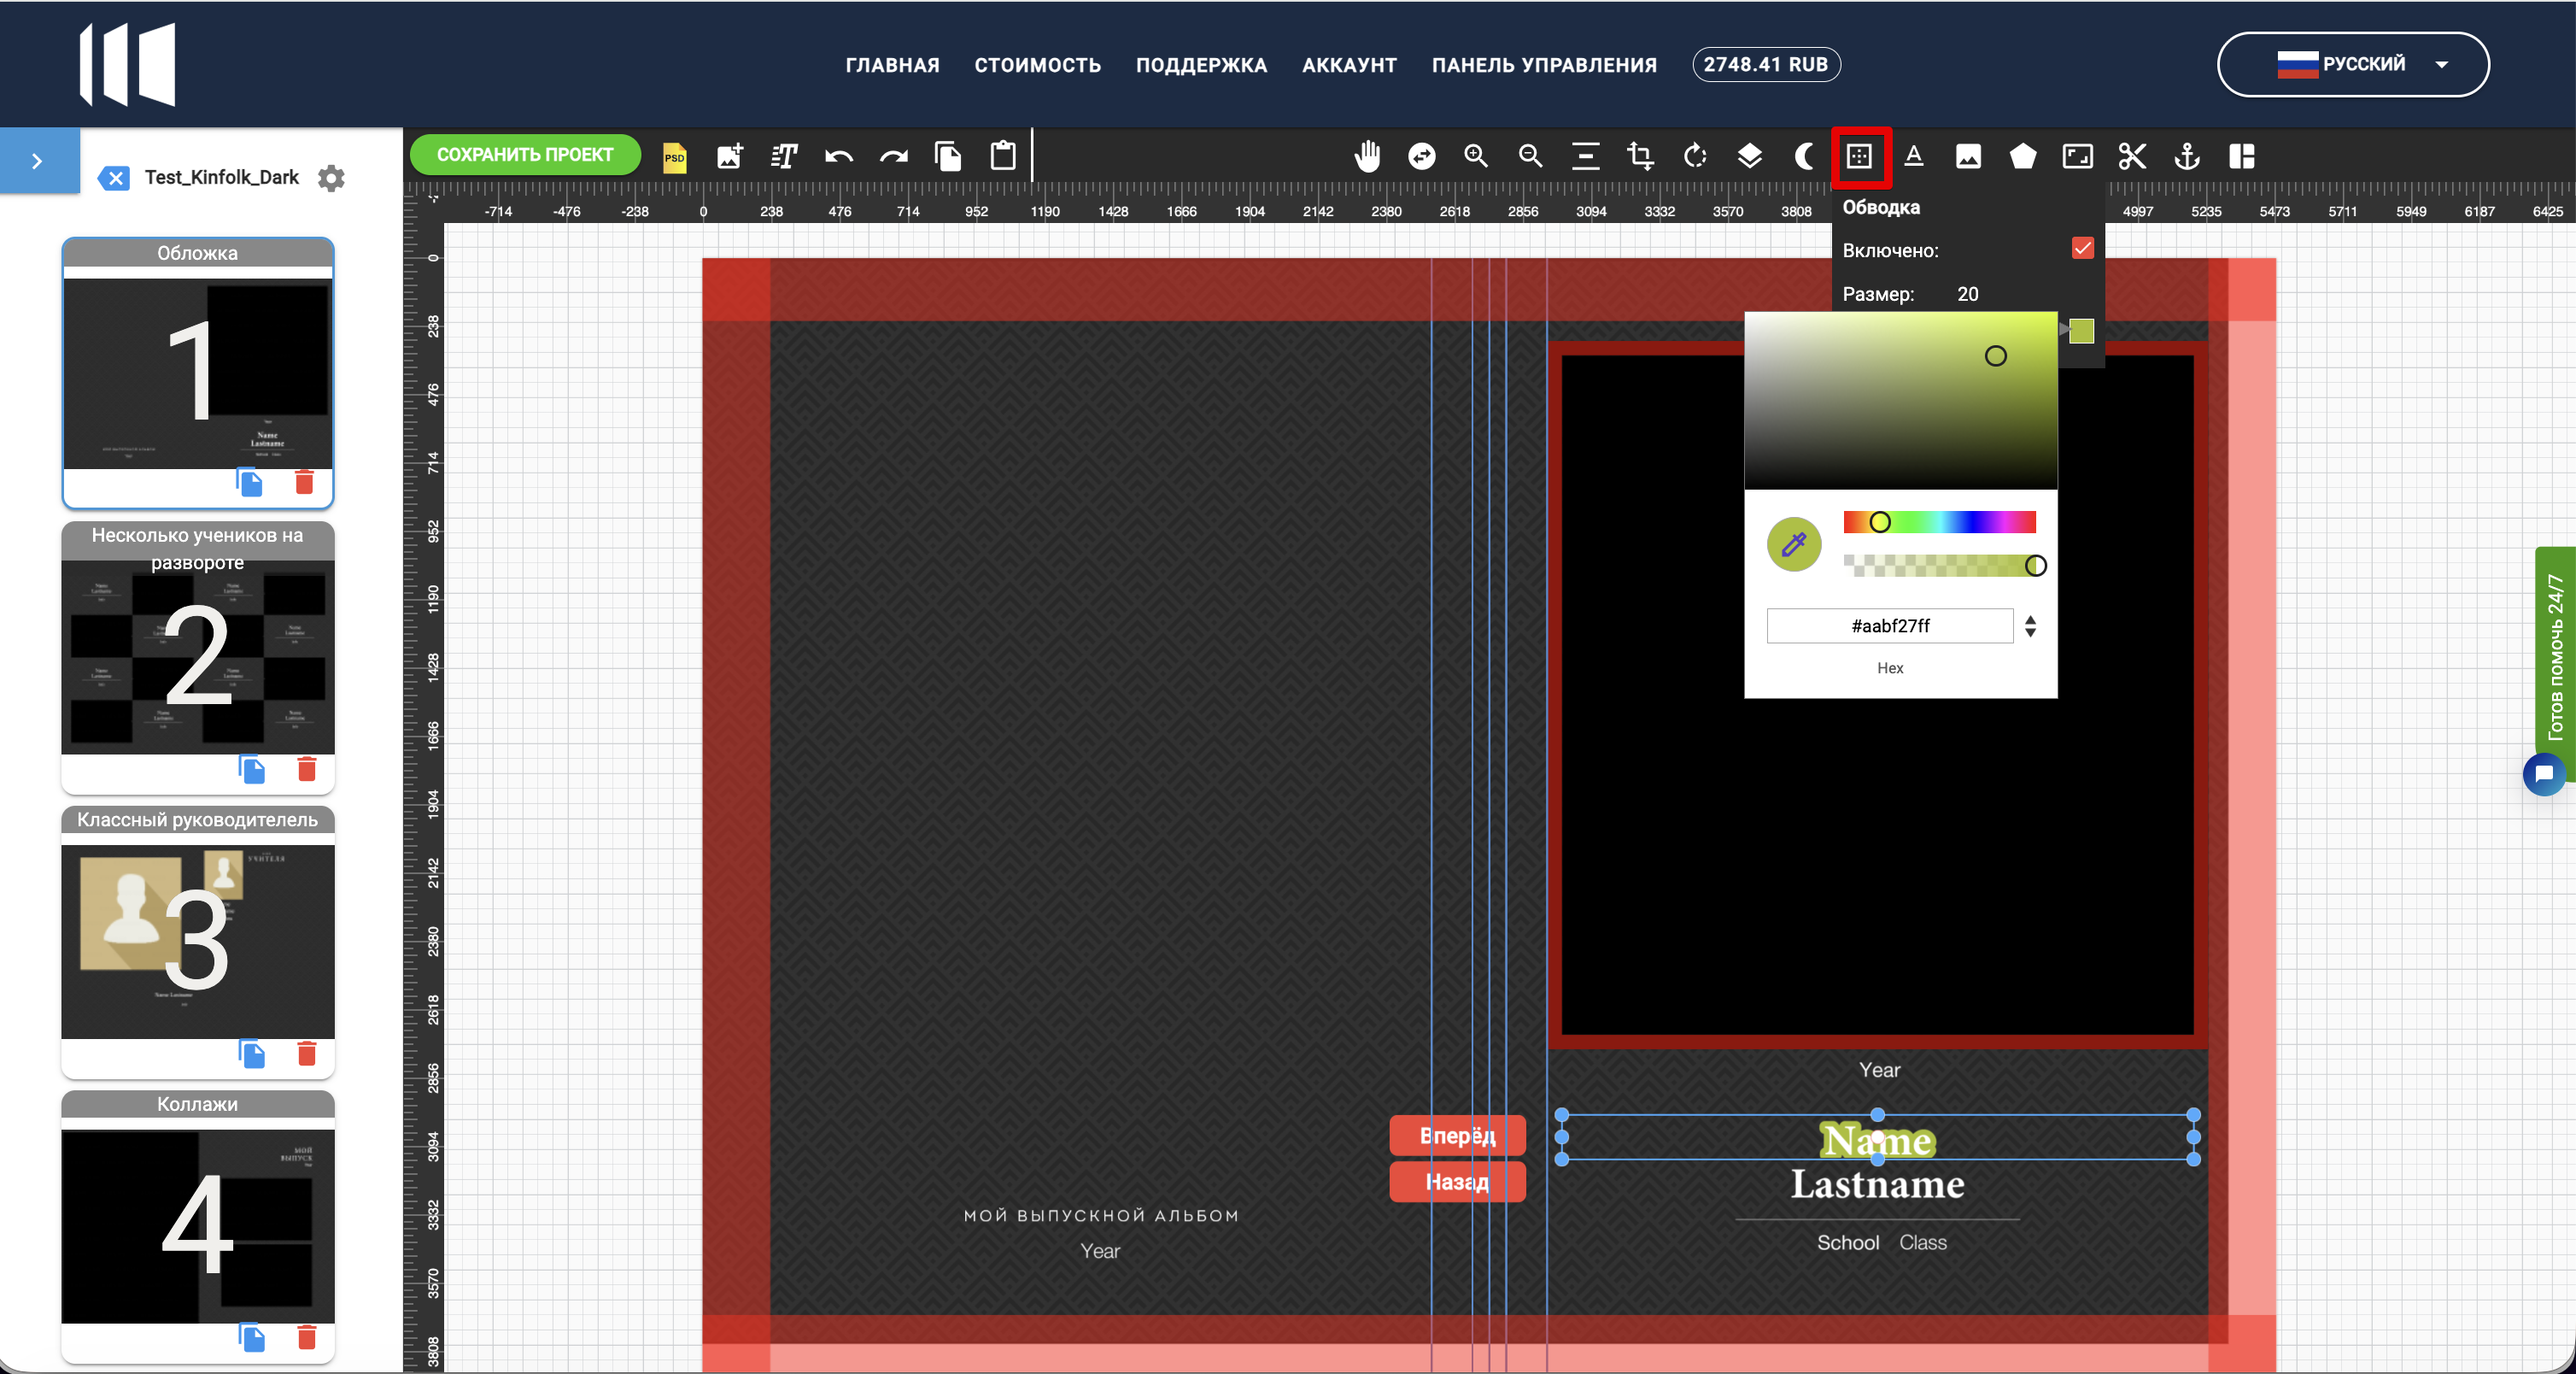The height and width of the screenshot is (1374, 2576).
Task: Click the anchor tool icon
Action: click(2187, 156)
